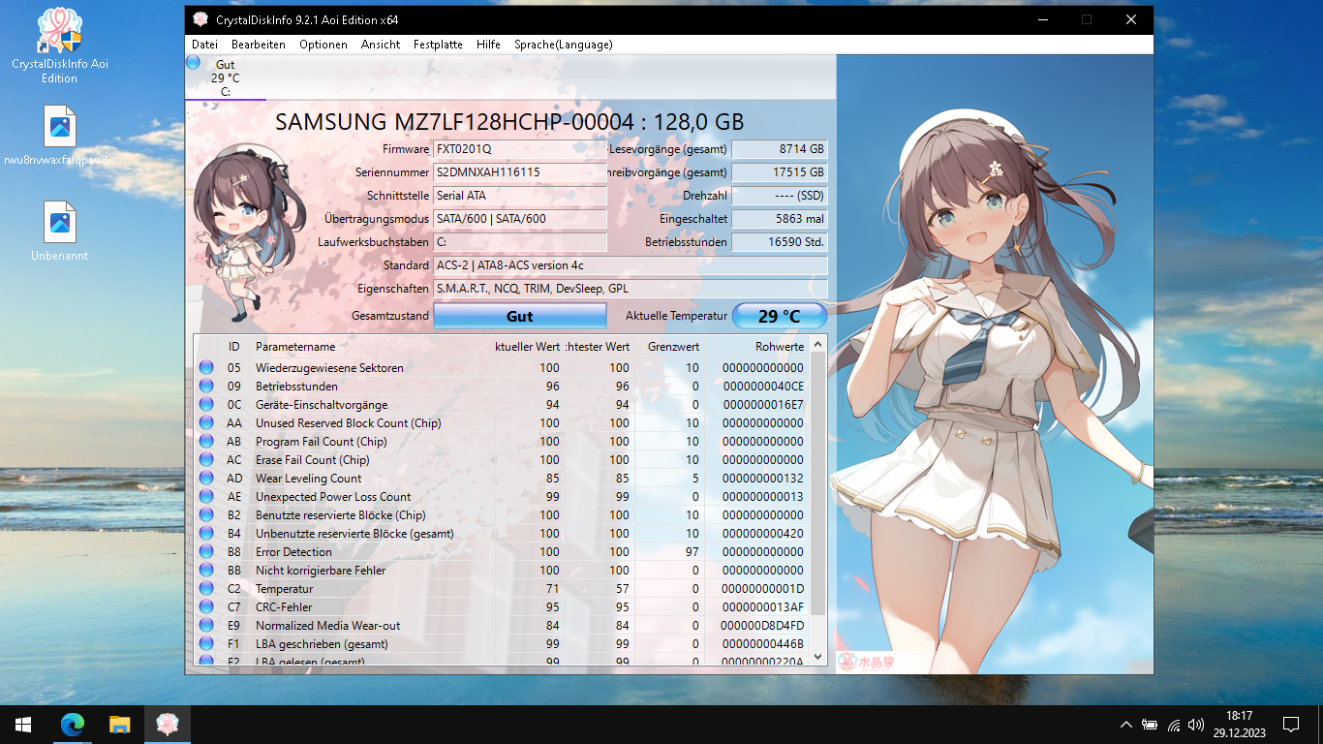
Task: Open the Ansicht menu
Action: pyautogui.click(x=381, y=45)
